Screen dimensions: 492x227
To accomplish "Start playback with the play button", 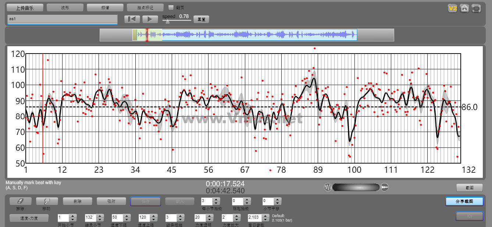I will tap(150, 19).
